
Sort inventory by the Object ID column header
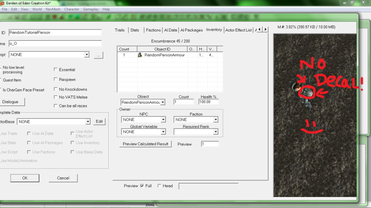tap(162, 49)
